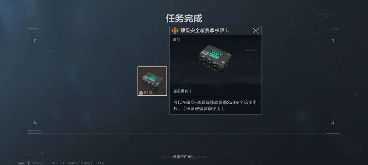Click the 当前拥有:1 count text
This screenshot has height=165, width=368.
tap(182, 91)
